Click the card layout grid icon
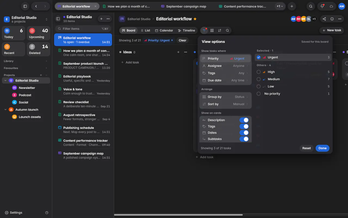This screenshot has height=218, width=348. coord(212,30)
